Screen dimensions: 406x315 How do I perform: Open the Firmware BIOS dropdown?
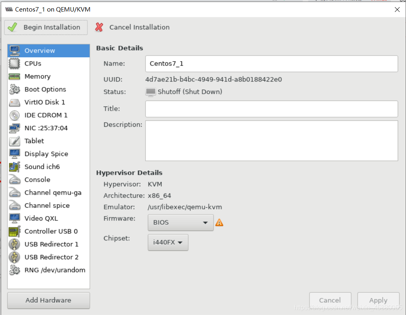point(180,222)
